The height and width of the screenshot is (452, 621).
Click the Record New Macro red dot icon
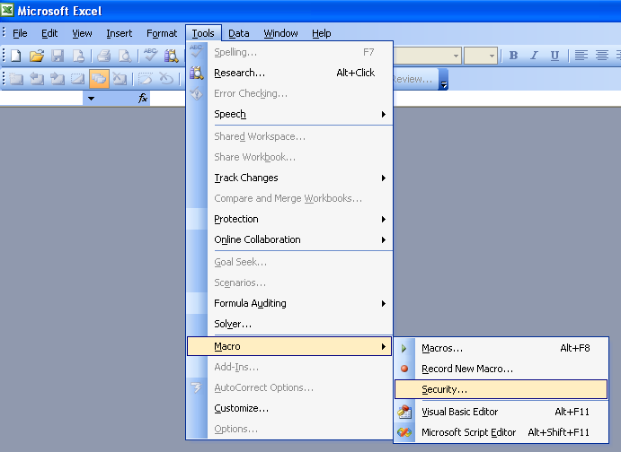point(404,369)
